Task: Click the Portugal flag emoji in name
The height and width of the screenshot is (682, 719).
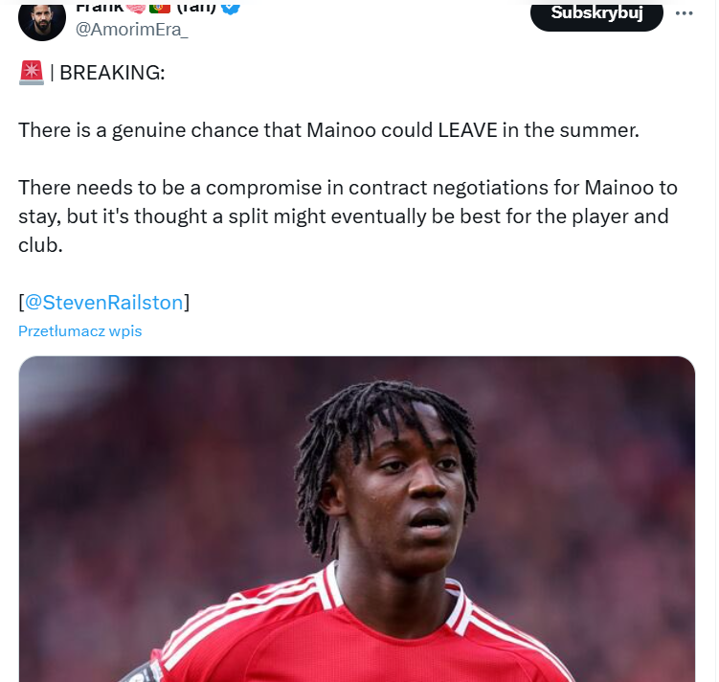Action: [x=160, y=8]
